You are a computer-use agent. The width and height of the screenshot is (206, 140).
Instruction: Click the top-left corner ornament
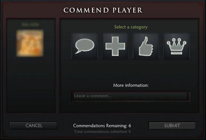pyautogui.click(x=5, y=5)
